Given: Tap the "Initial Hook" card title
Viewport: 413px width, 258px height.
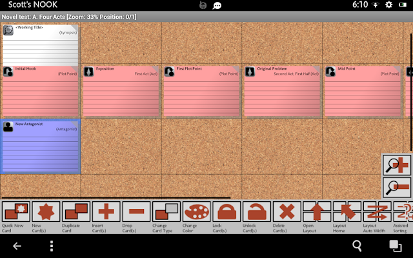Looking at the screenshot, I should pos(26,68).
